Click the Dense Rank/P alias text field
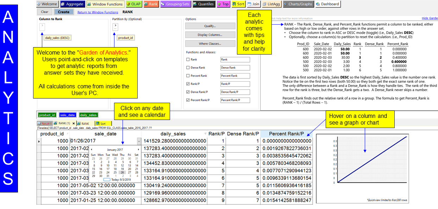This screenshot has height=209, width=438. (235, 92)
